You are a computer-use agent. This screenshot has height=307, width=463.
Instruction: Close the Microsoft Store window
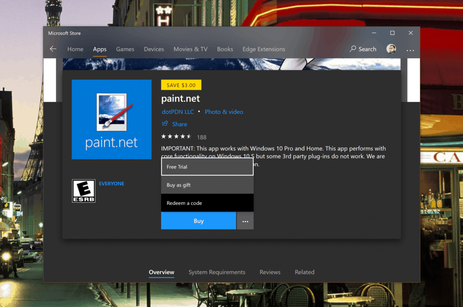click(x=411, y=33)
